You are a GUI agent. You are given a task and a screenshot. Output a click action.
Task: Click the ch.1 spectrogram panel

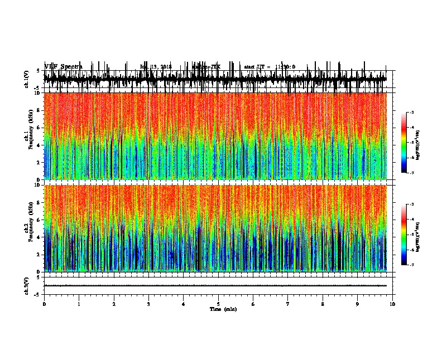(x=215, y=136)
